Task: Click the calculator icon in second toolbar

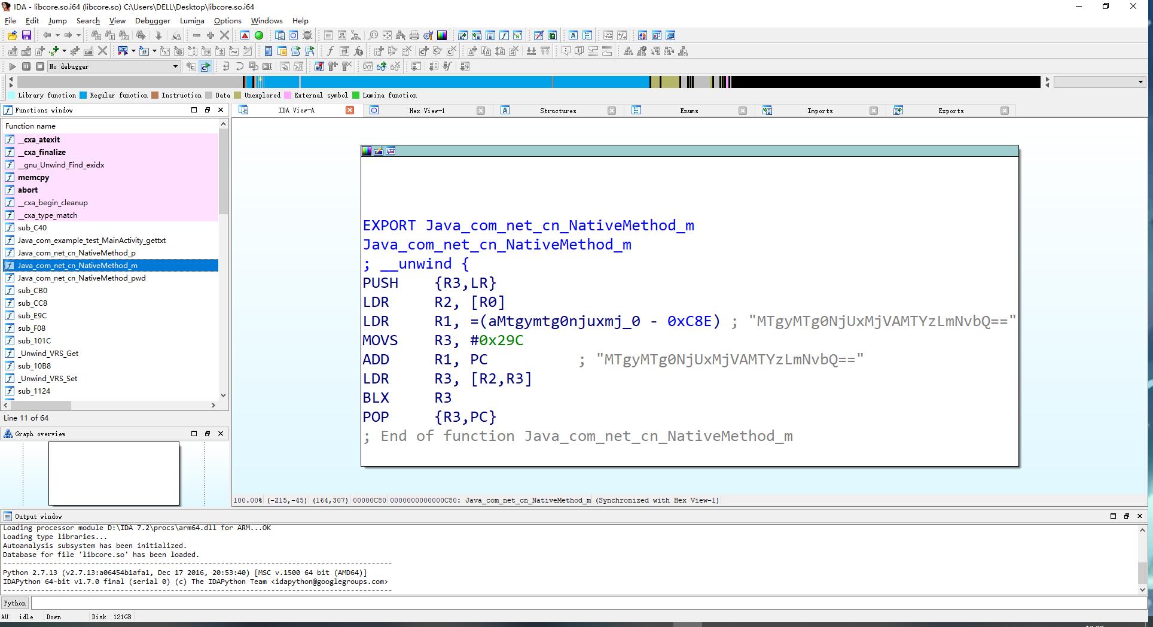Action: tap(268, 51)
